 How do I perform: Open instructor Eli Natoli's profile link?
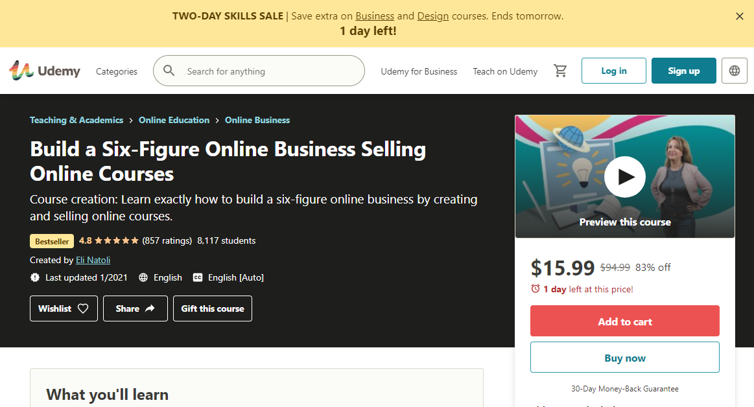click(x=93, y=260)
